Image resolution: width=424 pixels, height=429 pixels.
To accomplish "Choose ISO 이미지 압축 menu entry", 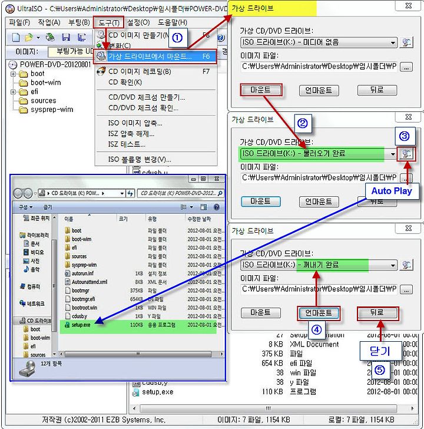I will pos(155,123).
